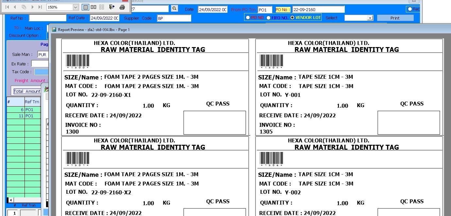This screenshot has height=216, width=451.
Task: Jump to last page of report
Action: [40, 7]
